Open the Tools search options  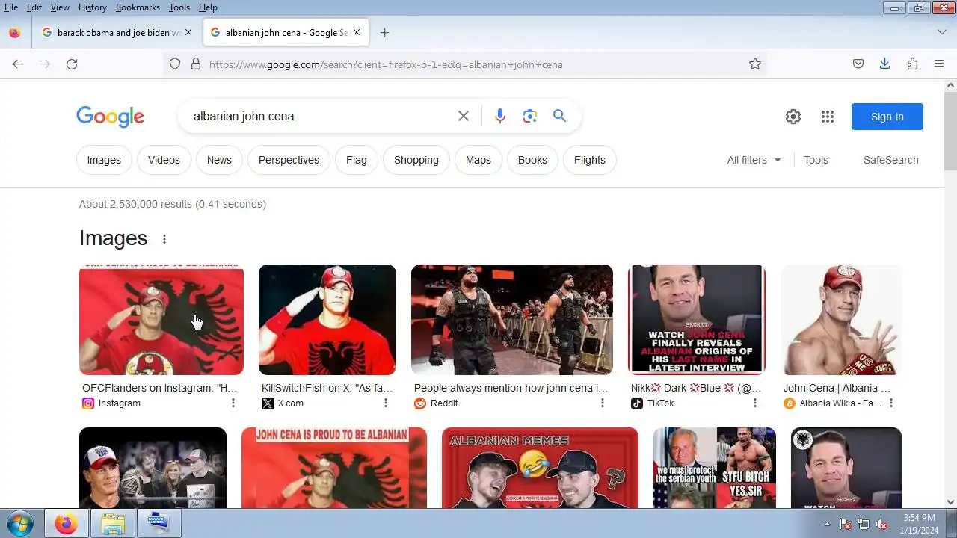(x=816, y=160)
